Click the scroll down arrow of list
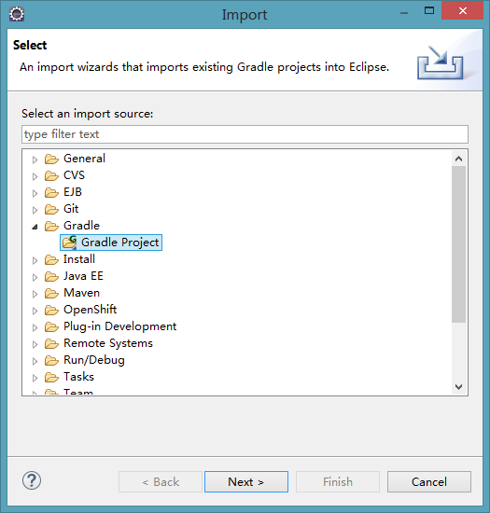 pyautogui.click(x=458, y=387)
